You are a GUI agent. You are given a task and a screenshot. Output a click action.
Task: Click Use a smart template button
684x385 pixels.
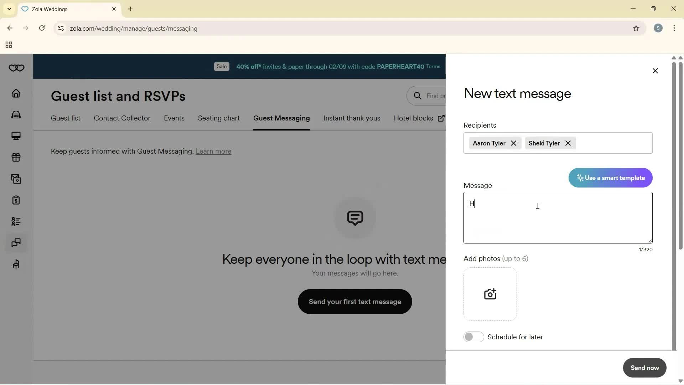point(610,178)
